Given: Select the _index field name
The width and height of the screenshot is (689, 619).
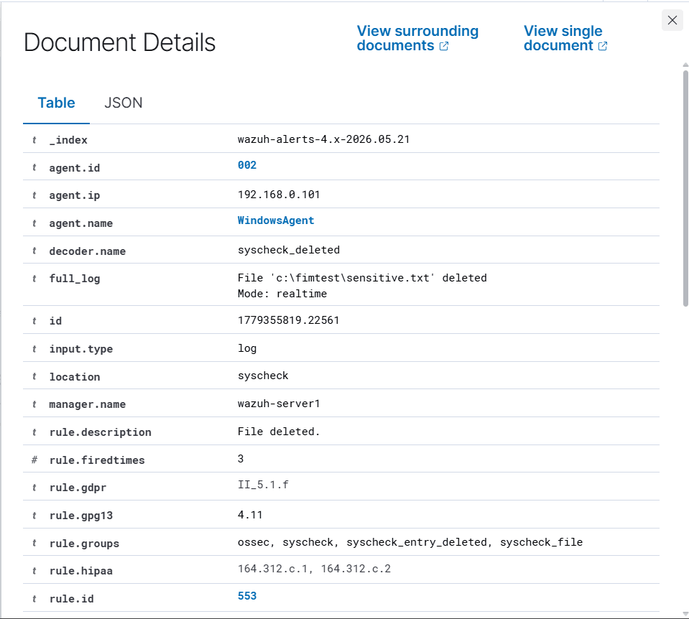Looking at the screenshot, I should [x=68, y=140].
